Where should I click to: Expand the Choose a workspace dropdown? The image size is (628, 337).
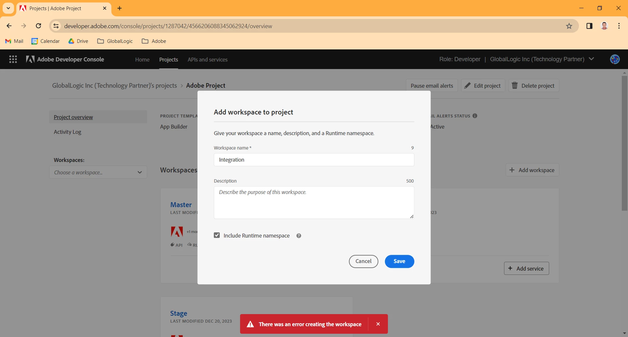pos(98,172)
